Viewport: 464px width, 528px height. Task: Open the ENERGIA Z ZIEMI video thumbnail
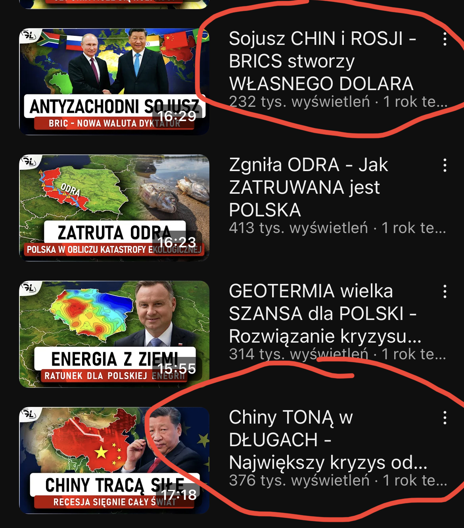[114, 334]
